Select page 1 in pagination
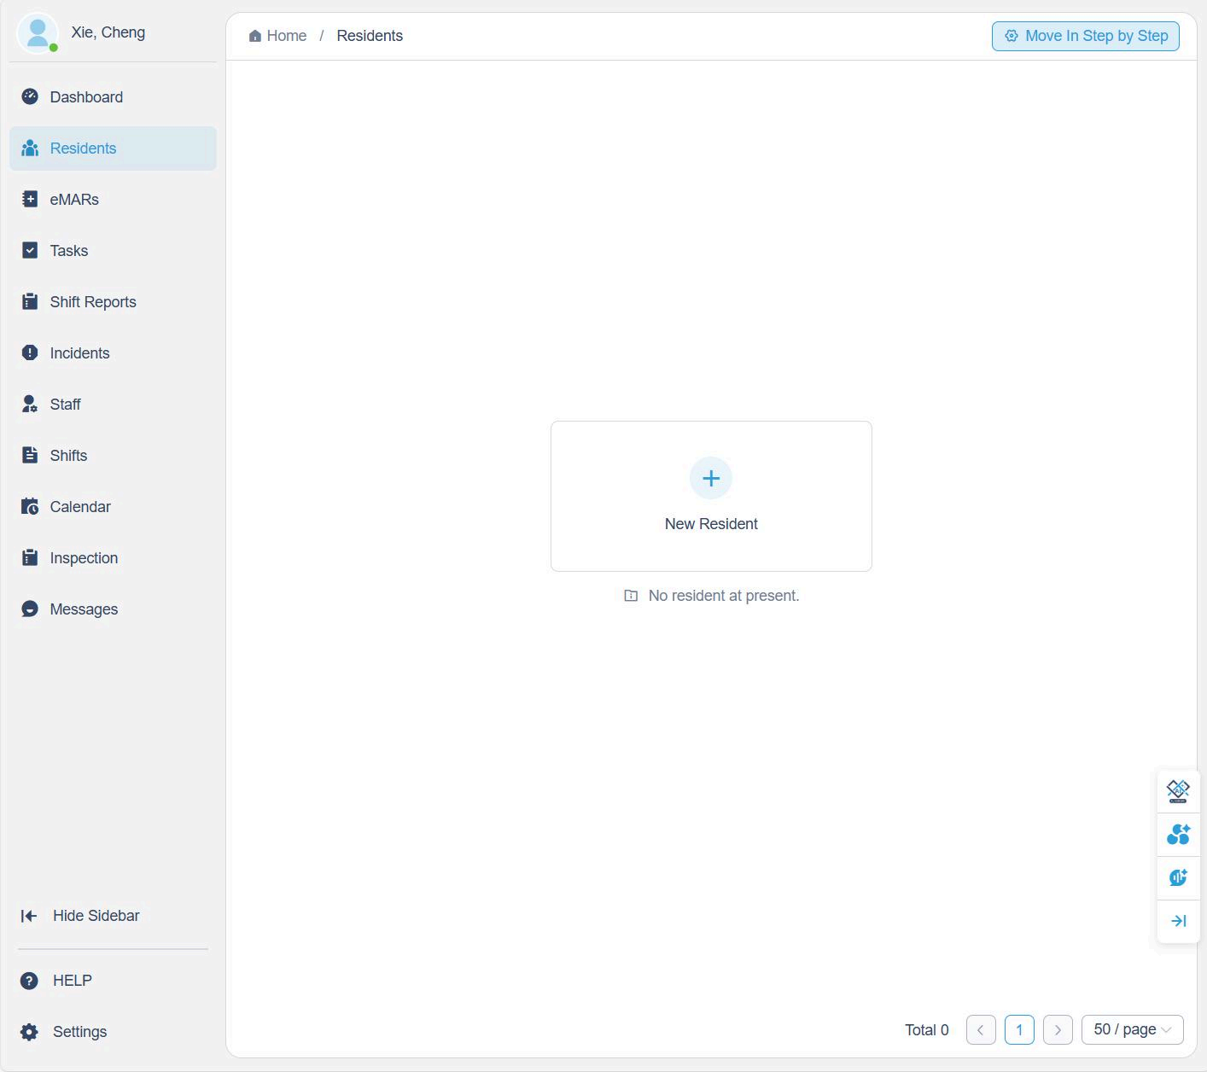 point(1019,1030)
